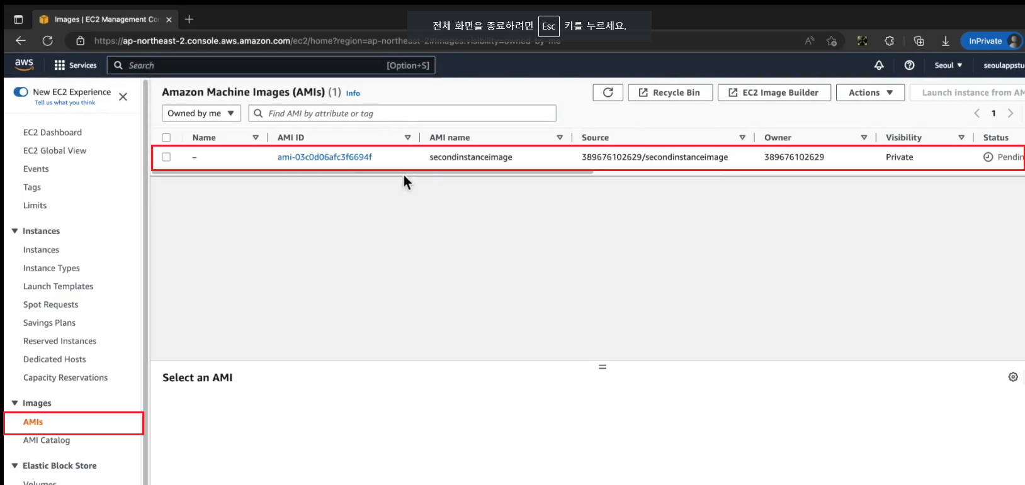Open Instances list in sidebar
Image resolution: width=1025 pixels, height=485 pixels.
(x=41, y=250)
